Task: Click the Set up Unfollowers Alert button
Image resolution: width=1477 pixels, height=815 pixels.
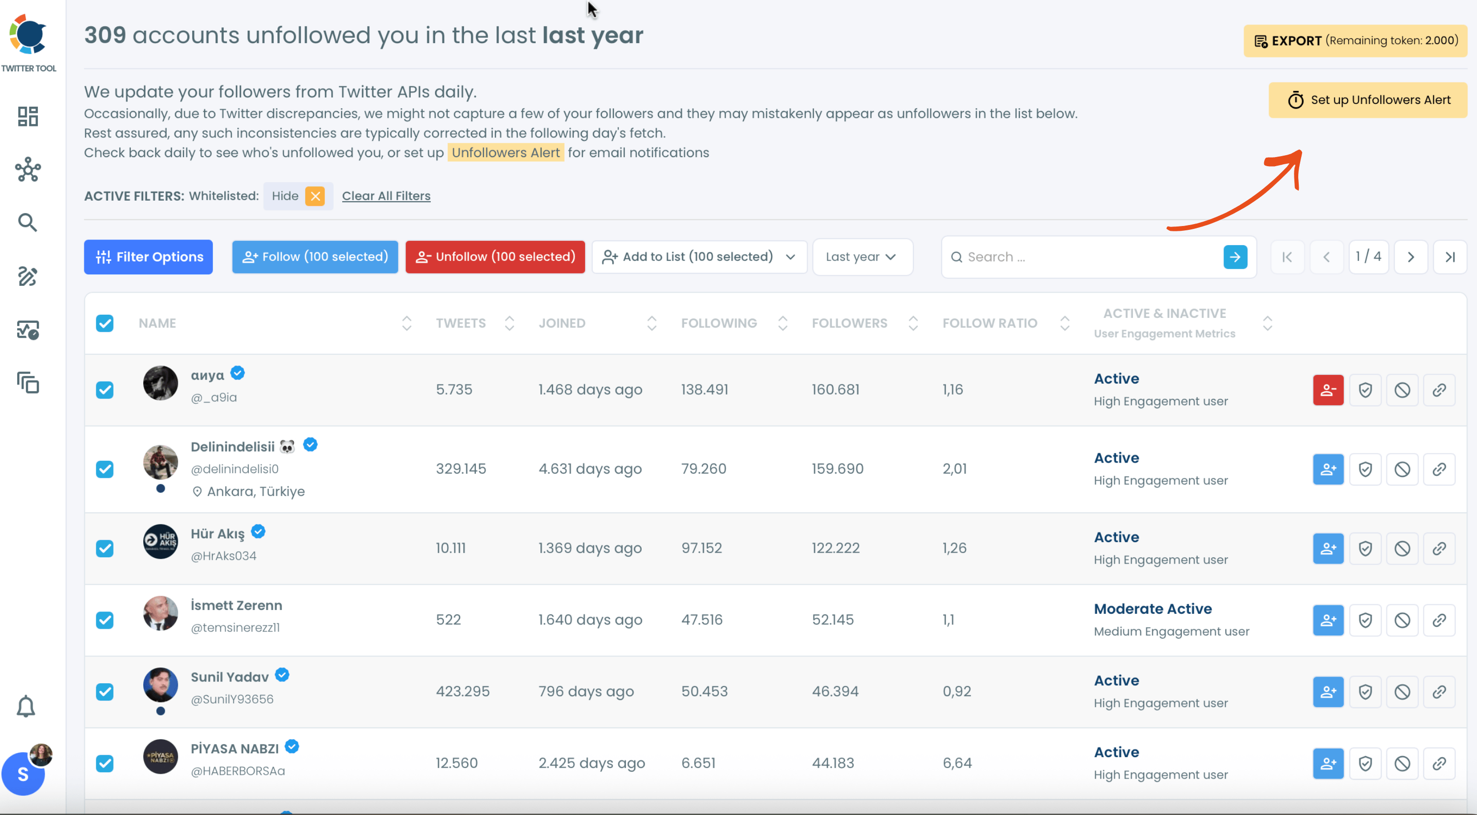Action: (1367, 100)
